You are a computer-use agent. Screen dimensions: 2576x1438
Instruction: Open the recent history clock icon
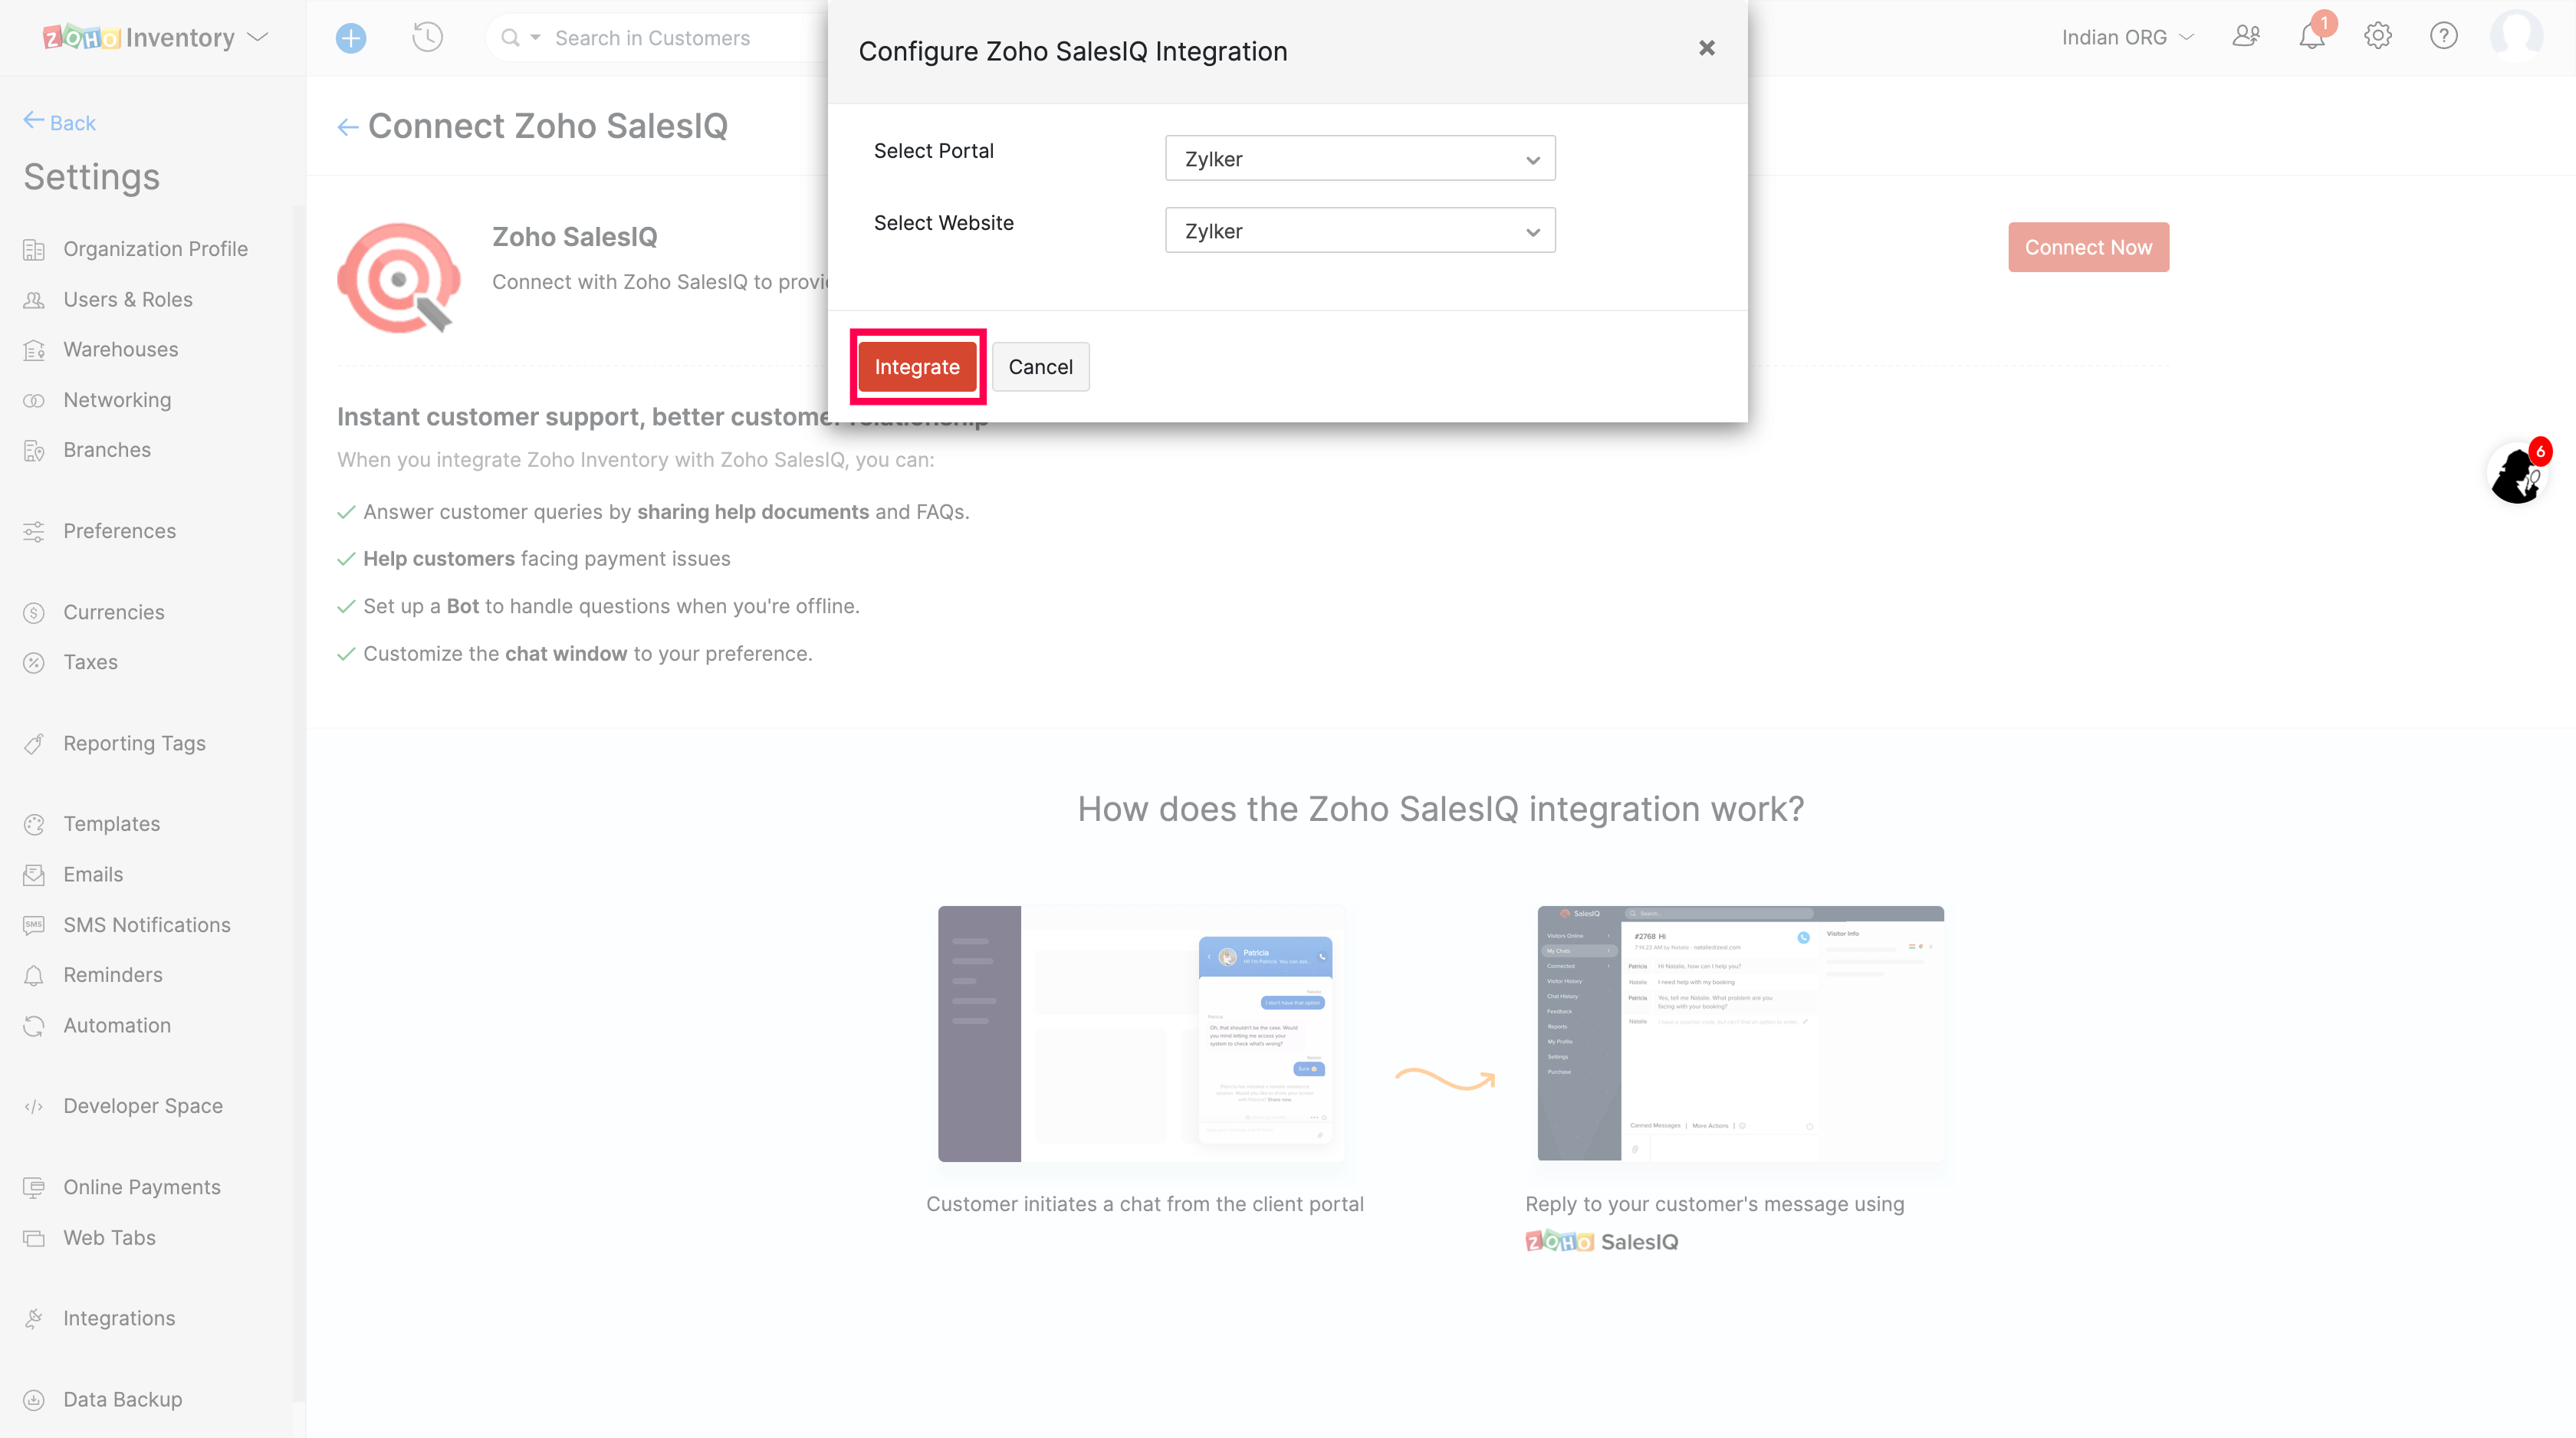(x=427, y=38)
